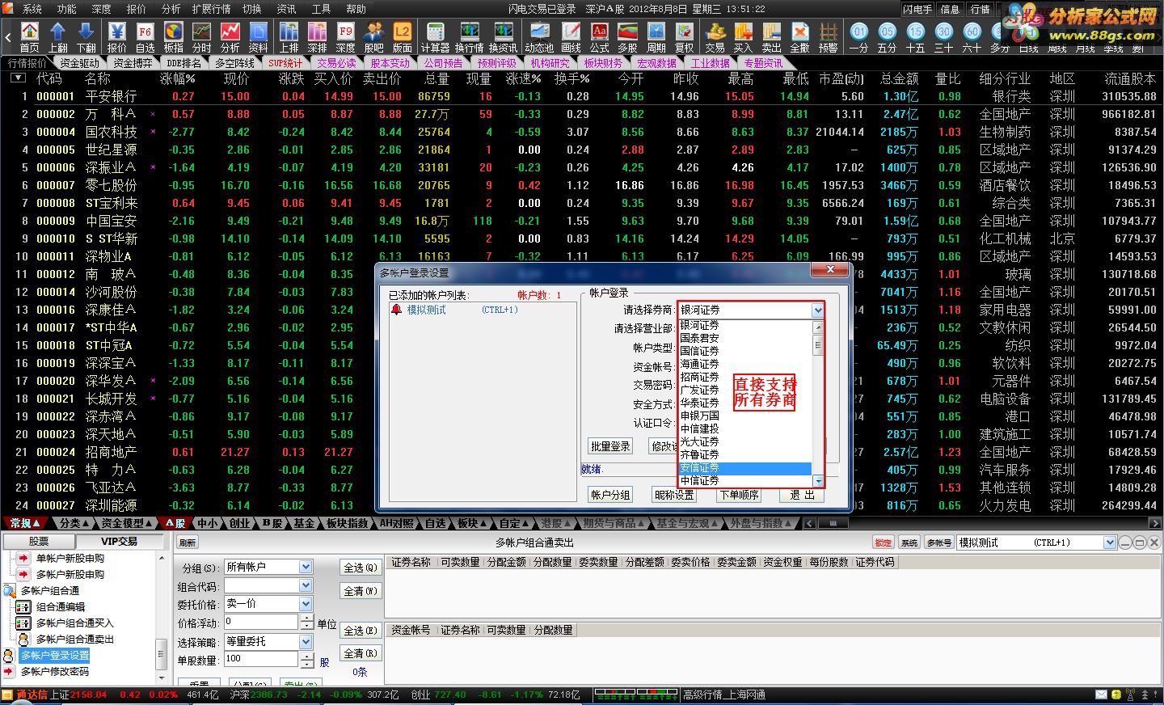Select the 多帐户组合通买入 tree item
The width and height of the screenshot is (1164, 705).
coord(74,623)
